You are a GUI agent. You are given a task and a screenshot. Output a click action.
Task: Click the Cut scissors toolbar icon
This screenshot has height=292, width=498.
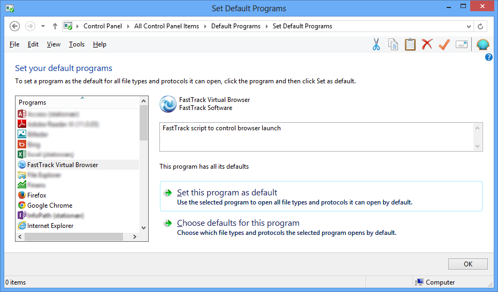pyautogui.click(x=377, y=44)
